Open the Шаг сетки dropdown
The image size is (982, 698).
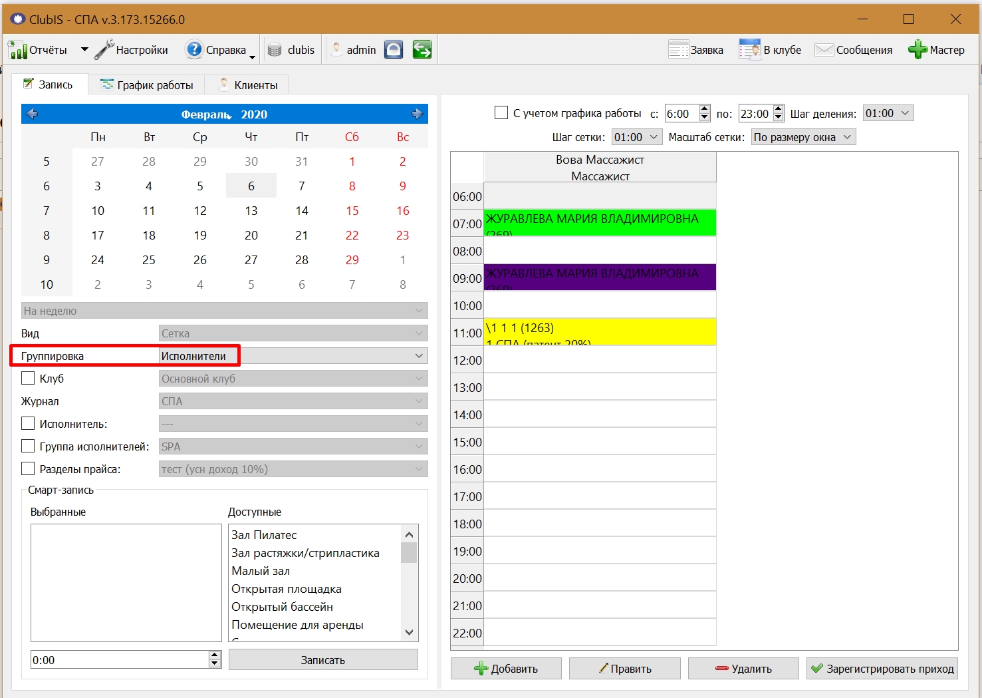pyautogui.click(x=636, y=137)
